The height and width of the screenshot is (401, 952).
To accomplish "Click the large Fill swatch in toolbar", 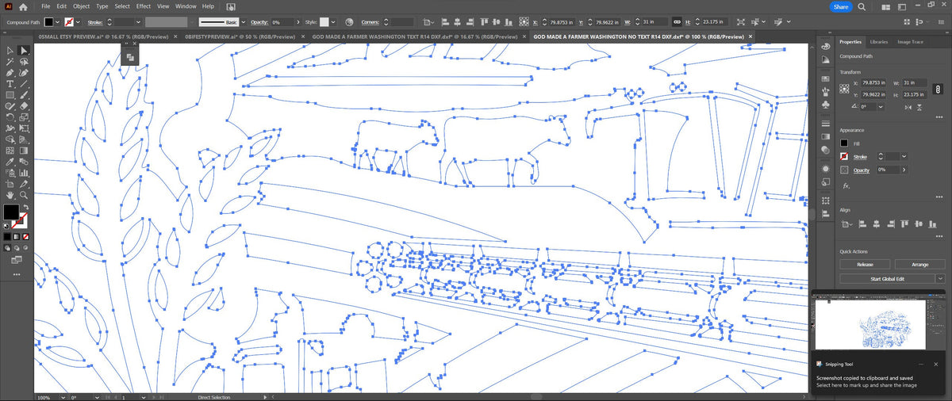I will [x=11, y=212].
